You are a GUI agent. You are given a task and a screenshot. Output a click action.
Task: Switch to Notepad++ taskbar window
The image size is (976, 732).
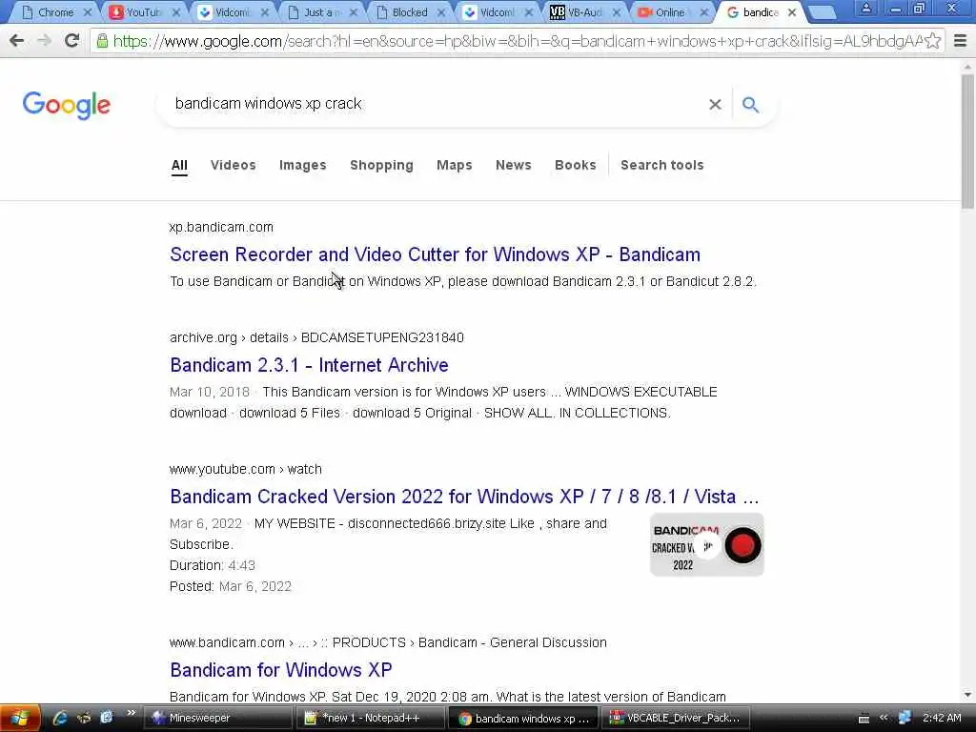(x=370, y=718)
